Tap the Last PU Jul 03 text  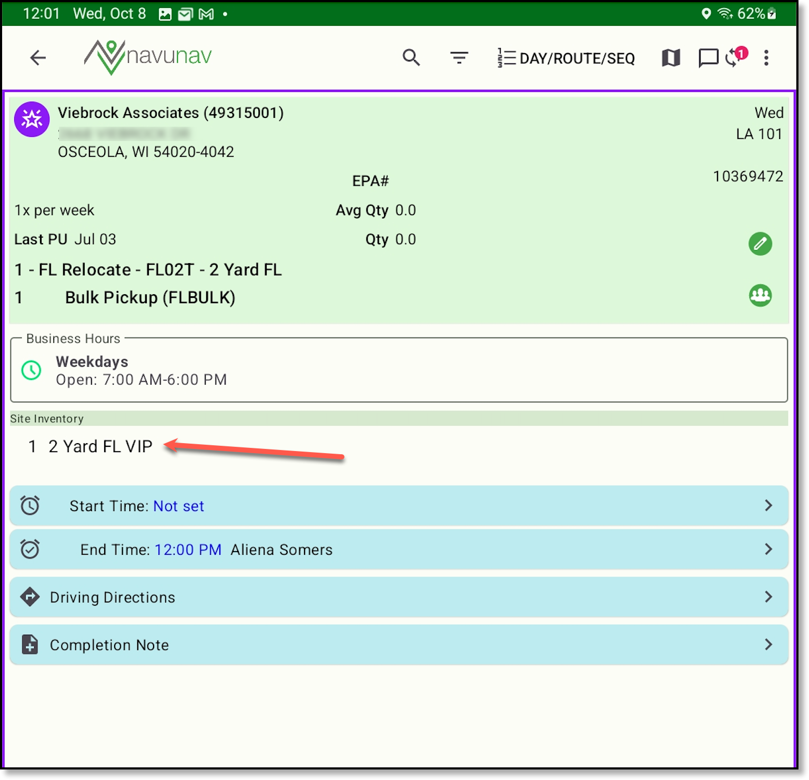[65, 239]
